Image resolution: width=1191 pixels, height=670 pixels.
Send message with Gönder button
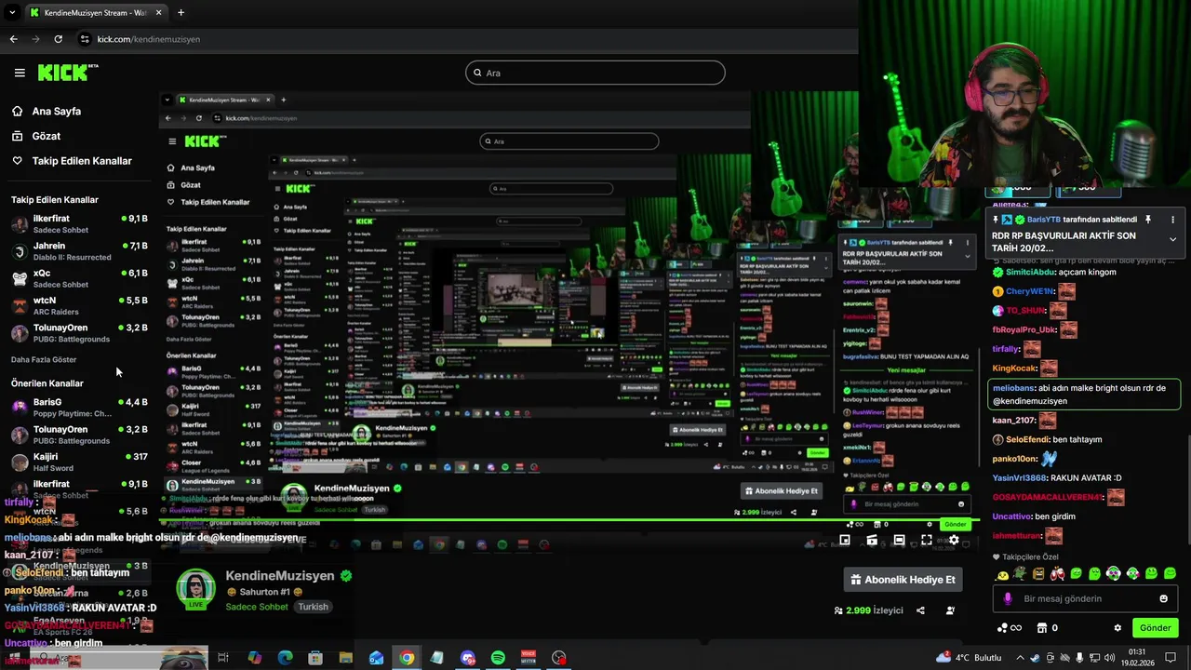click(x=1156, y=628)
